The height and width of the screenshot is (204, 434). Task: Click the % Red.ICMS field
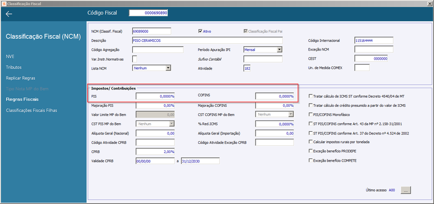tap(275, 124)
